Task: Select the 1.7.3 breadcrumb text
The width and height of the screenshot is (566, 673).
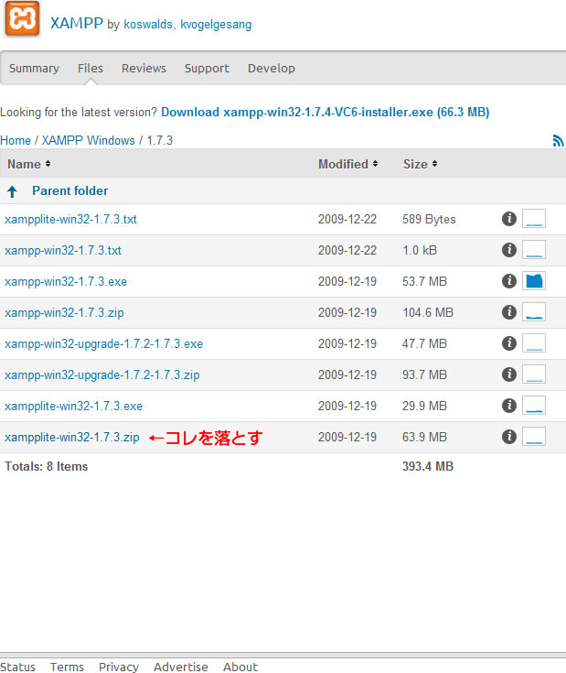Action: (x=160, y=140)
